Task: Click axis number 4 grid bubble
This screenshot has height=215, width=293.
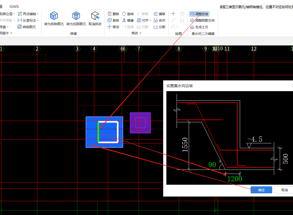Action: click(94, 49)
